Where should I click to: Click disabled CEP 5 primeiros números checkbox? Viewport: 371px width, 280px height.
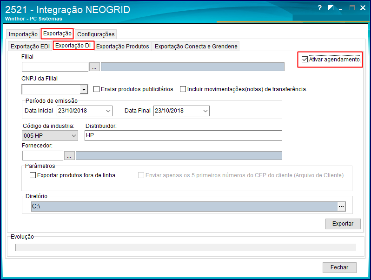coord(141,175)
